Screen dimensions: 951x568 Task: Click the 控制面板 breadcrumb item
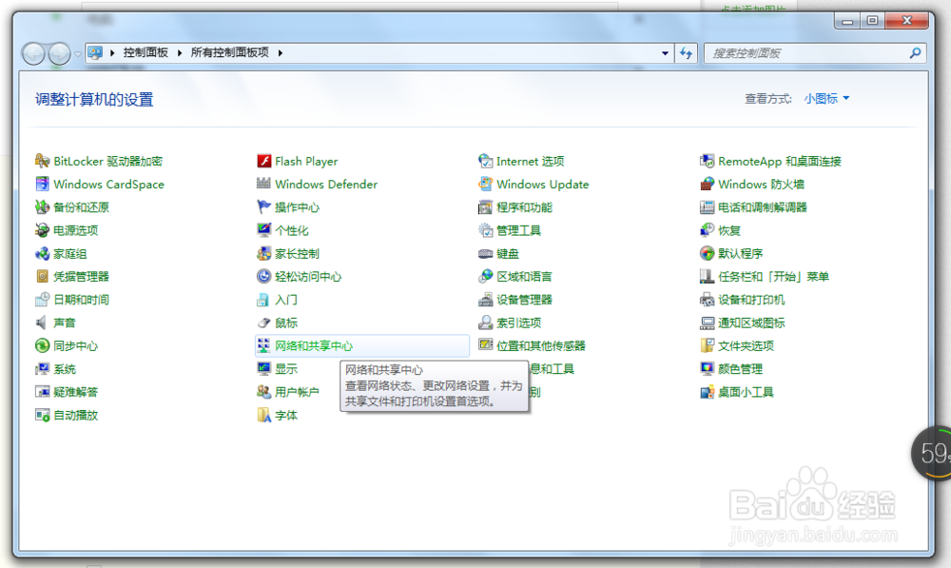[146, 52]
